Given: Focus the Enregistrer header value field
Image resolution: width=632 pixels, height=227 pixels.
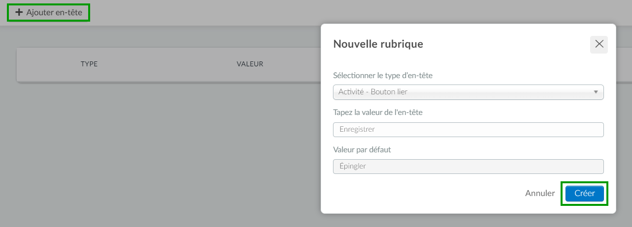Looking at the screenshot, I should point(468,130).
